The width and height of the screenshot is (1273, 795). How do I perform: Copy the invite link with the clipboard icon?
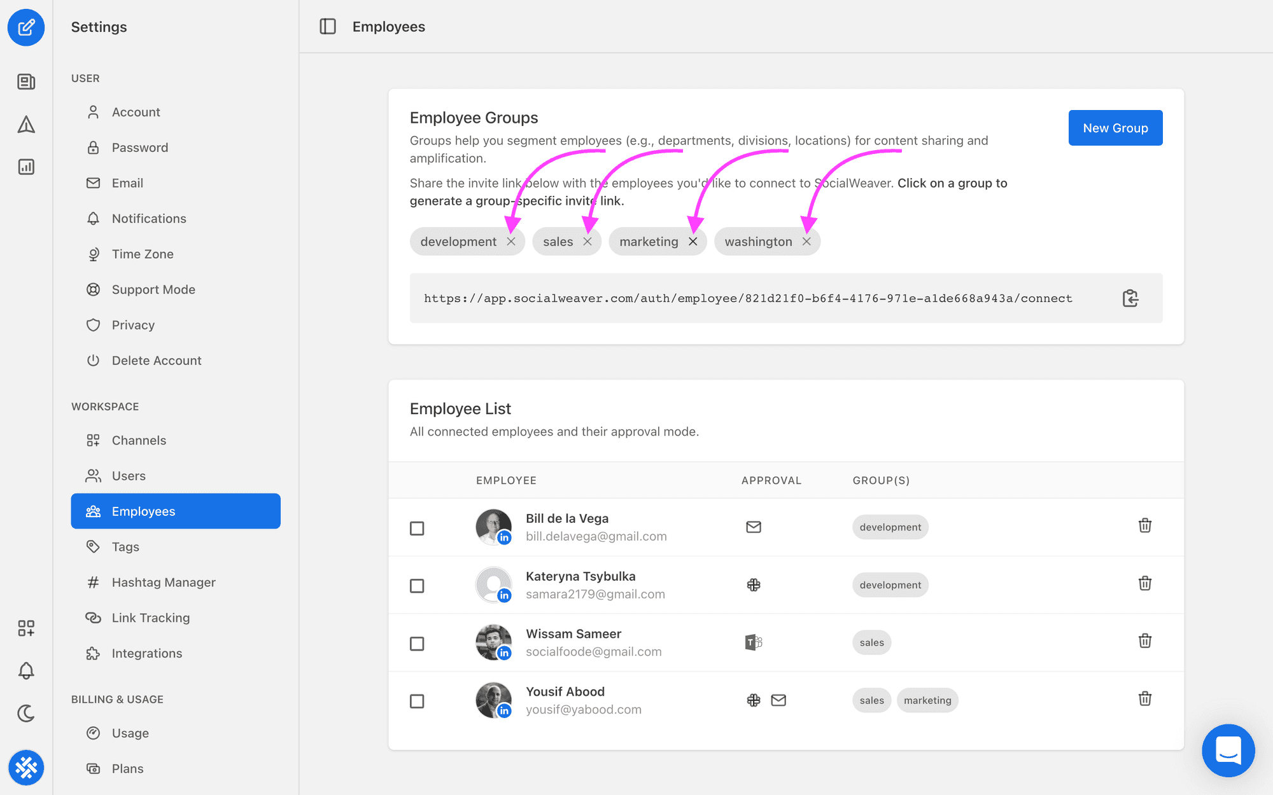[1130, 298]
